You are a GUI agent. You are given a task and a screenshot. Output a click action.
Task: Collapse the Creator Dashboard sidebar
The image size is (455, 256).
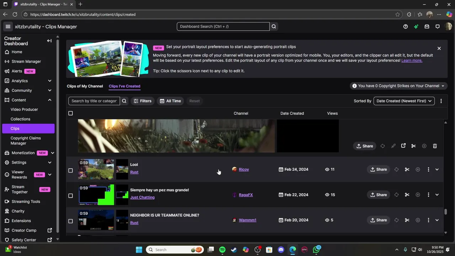[x=49, y=41]
